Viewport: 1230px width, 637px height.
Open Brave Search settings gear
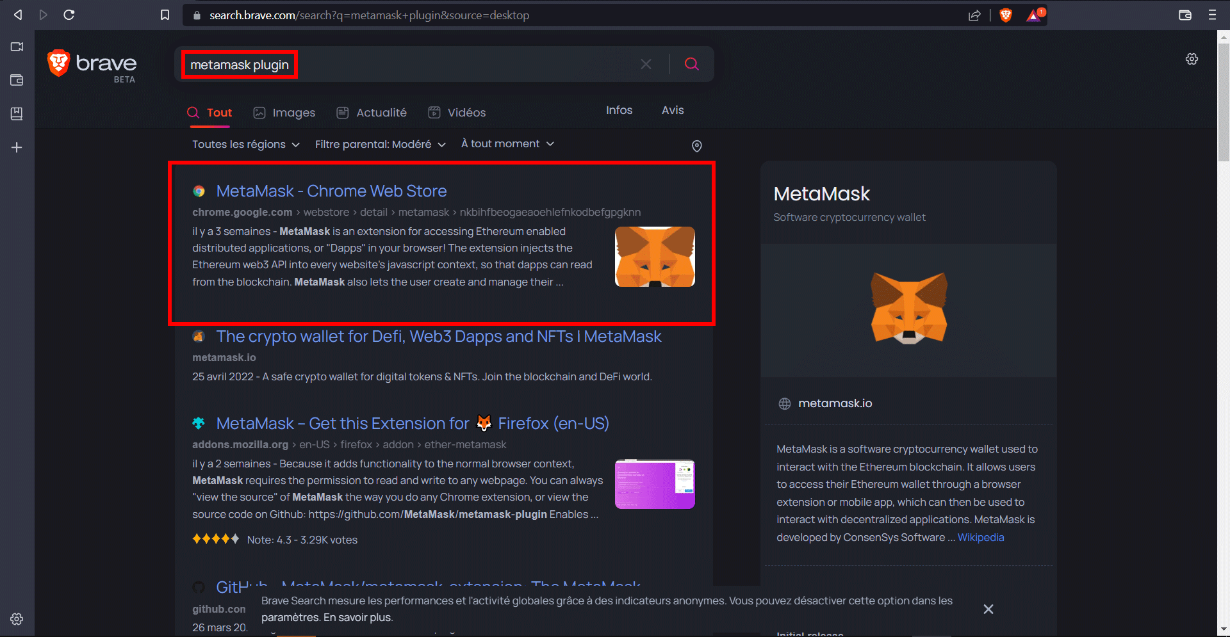pos(1192,59)
